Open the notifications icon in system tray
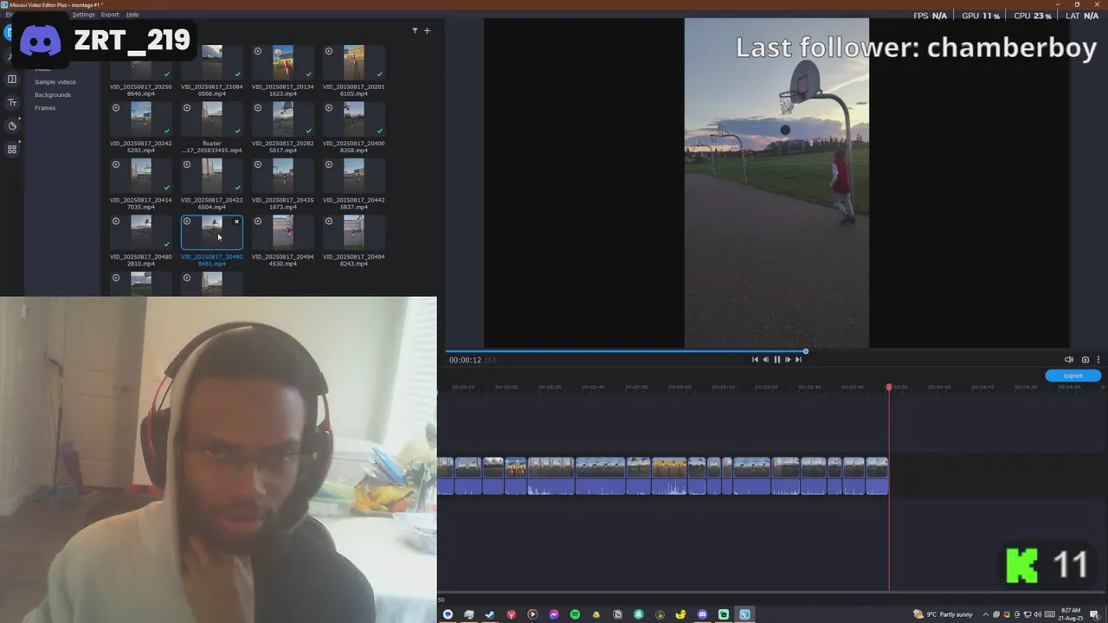Viewport: 1108px width, 623px height. tap(1095, 614)
